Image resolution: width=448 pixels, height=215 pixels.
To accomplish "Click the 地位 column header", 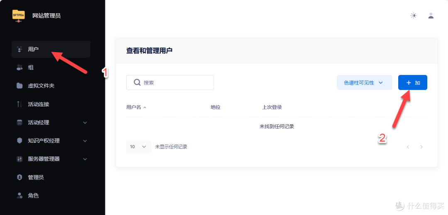I will [x=216, y=108].
